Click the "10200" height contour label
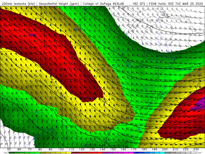Screen dimensions: 205x154 point(161,94)
